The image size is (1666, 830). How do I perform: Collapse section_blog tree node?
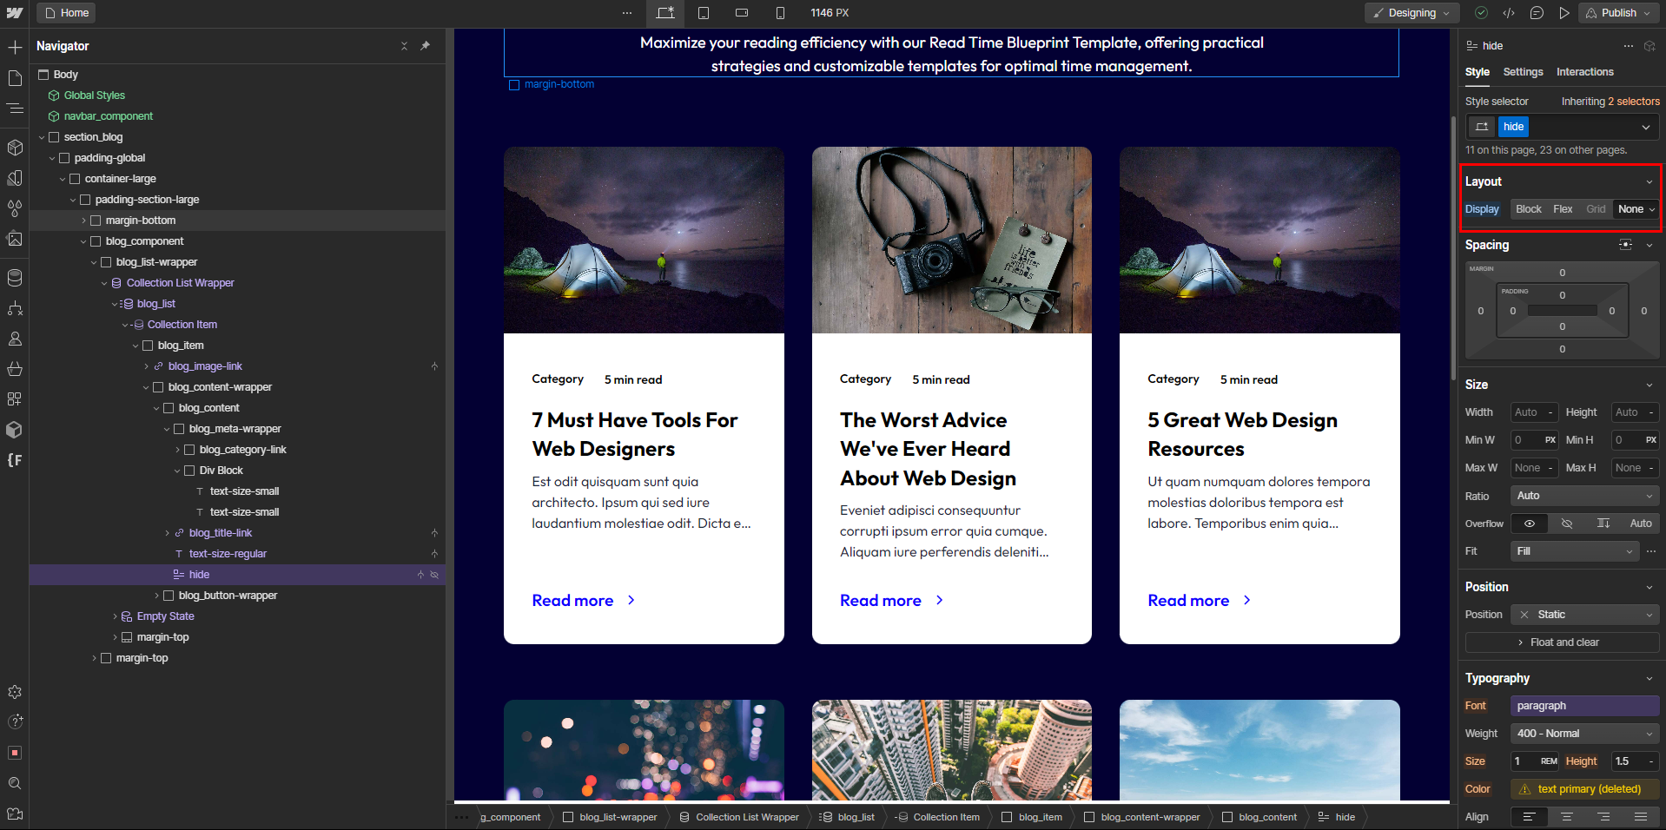pos(42,137)
